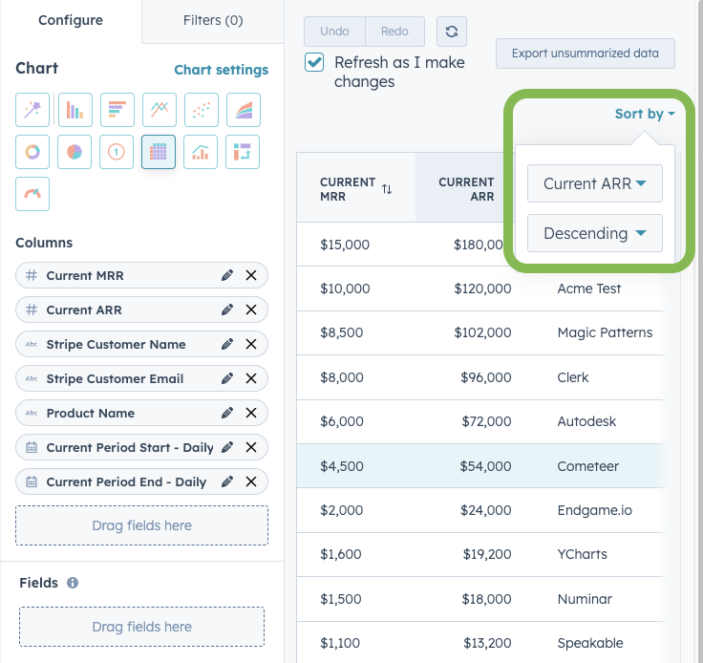This screenshot has height=663, width=703.
Task: Choose the scatter plot chart type
Action: [201, 110]
